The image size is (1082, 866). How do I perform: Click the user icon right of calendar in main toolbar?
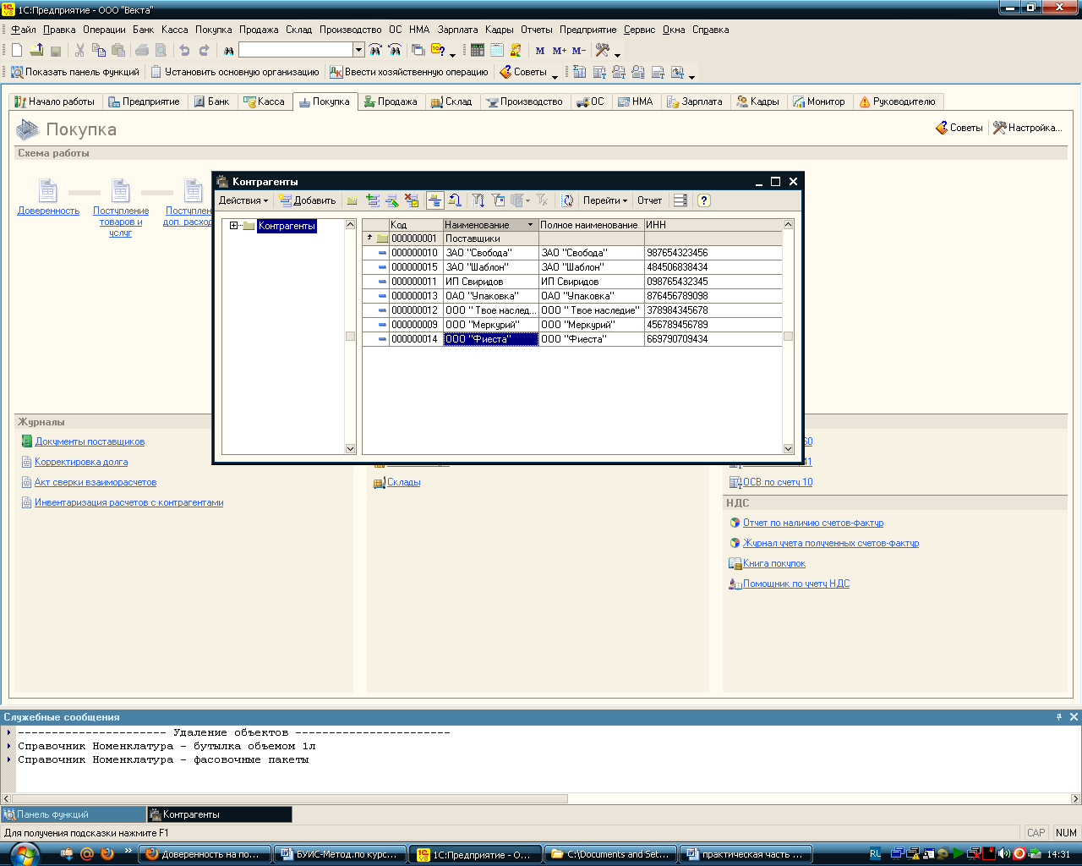pyautogui.click(x=516, y=51)
